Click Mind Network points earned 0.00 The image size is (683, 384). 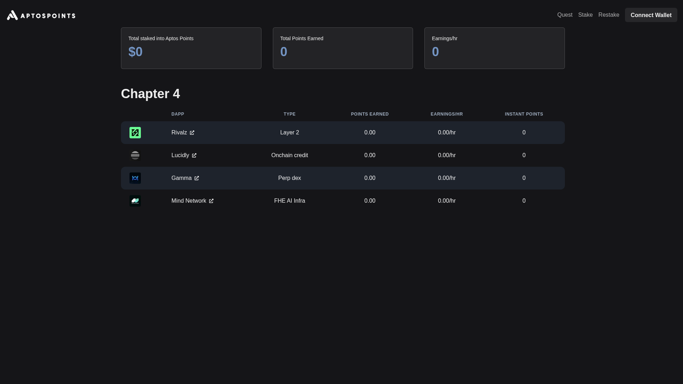(x=370, y=201)
